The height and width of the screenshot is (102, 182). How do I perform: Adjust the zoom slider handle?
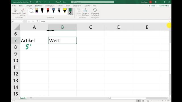pyautogui.click(x=162, y=101)
